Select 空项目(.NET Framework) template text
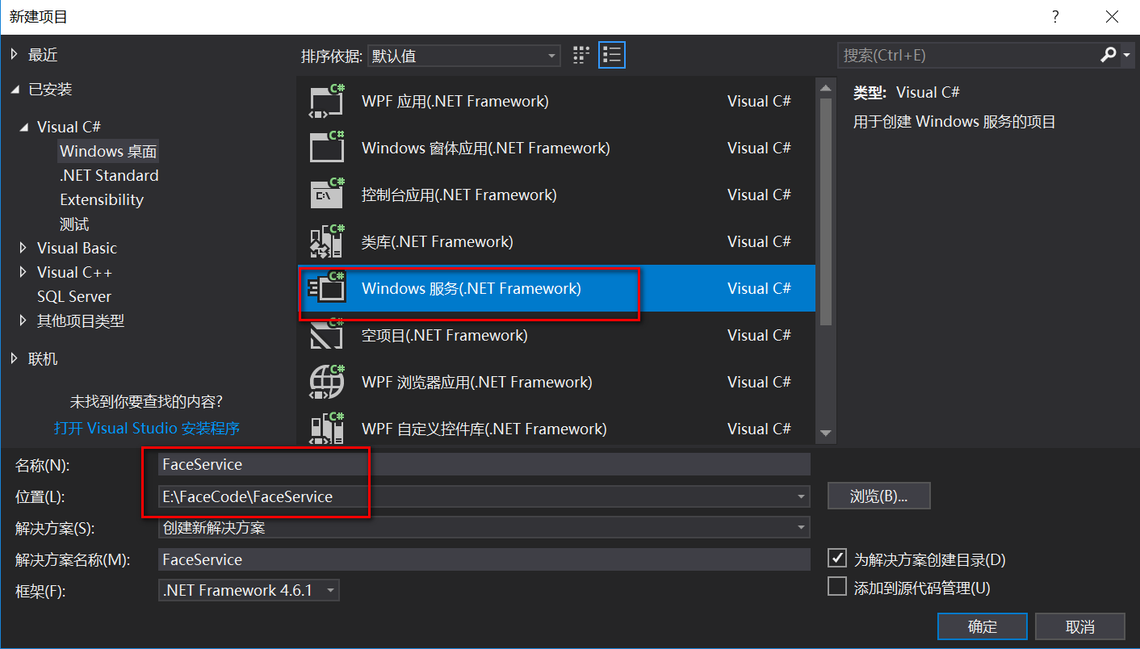Screen dimensions: 1140x649 [x=445, y=335]
